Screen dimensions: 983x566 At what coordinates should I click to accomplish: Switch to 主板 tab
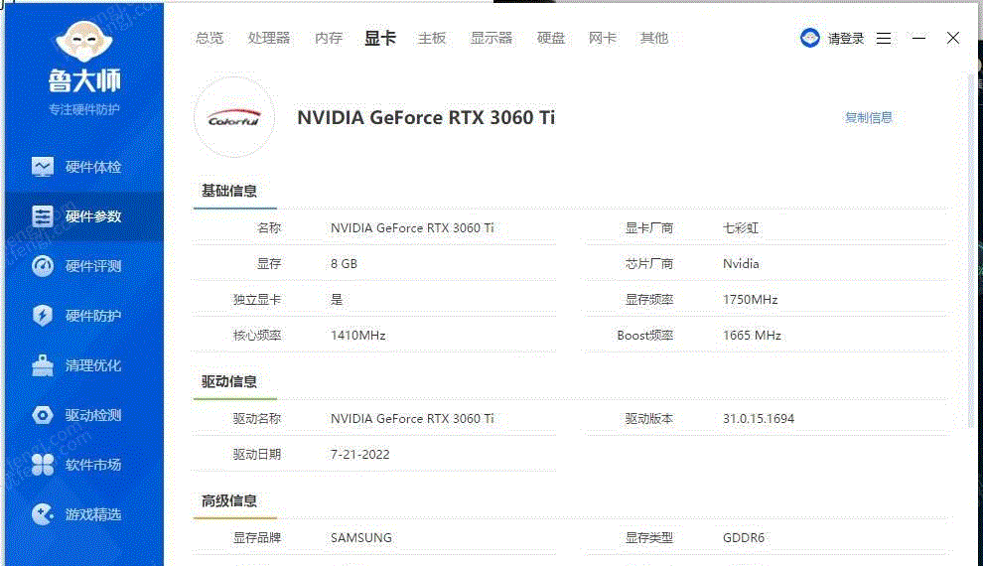[432, 39]
